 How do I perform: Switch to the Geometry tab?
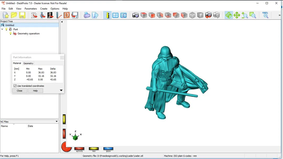[28, 63]
